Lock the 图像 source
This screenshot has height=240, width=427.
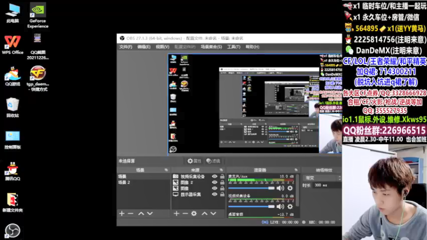[222, 188]
